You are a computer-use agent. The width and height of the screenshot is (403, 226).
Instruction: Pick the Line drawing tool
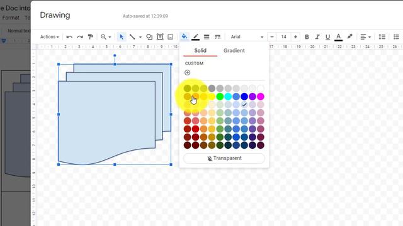(x=132, y=37)
